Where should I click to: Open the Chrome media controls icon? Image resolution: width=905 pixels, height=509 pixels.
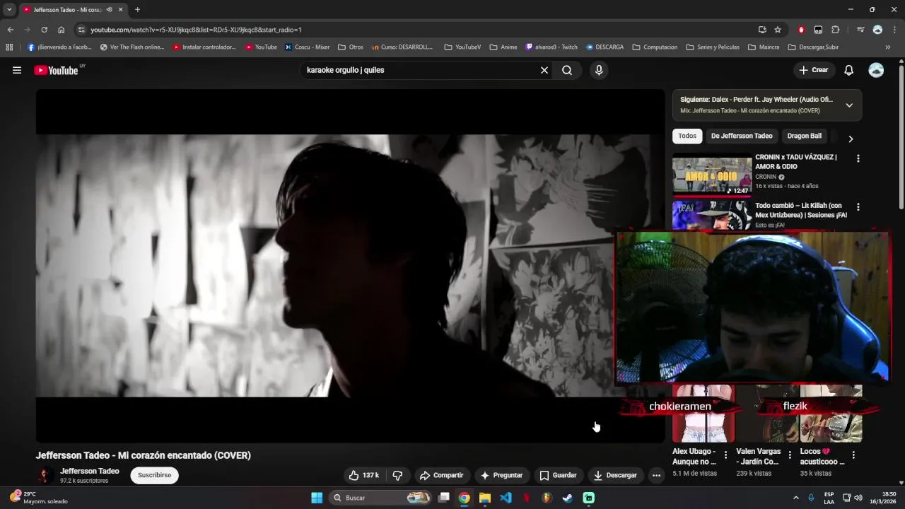coord(860,30)
